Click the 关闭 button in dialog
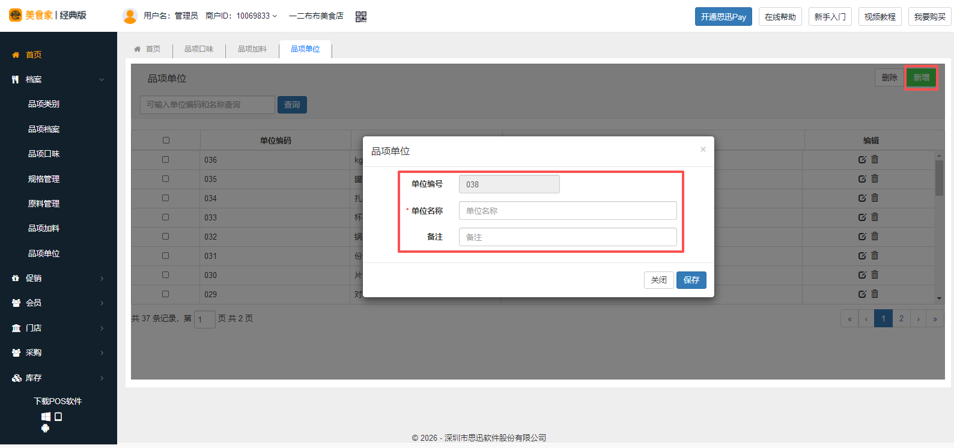 pos(659,280)
